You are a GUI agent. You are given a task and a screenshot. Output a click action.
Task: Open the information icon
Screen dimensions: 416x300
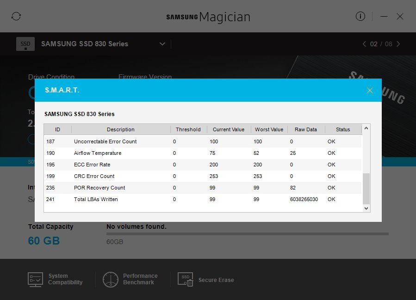tap(360, 16)
